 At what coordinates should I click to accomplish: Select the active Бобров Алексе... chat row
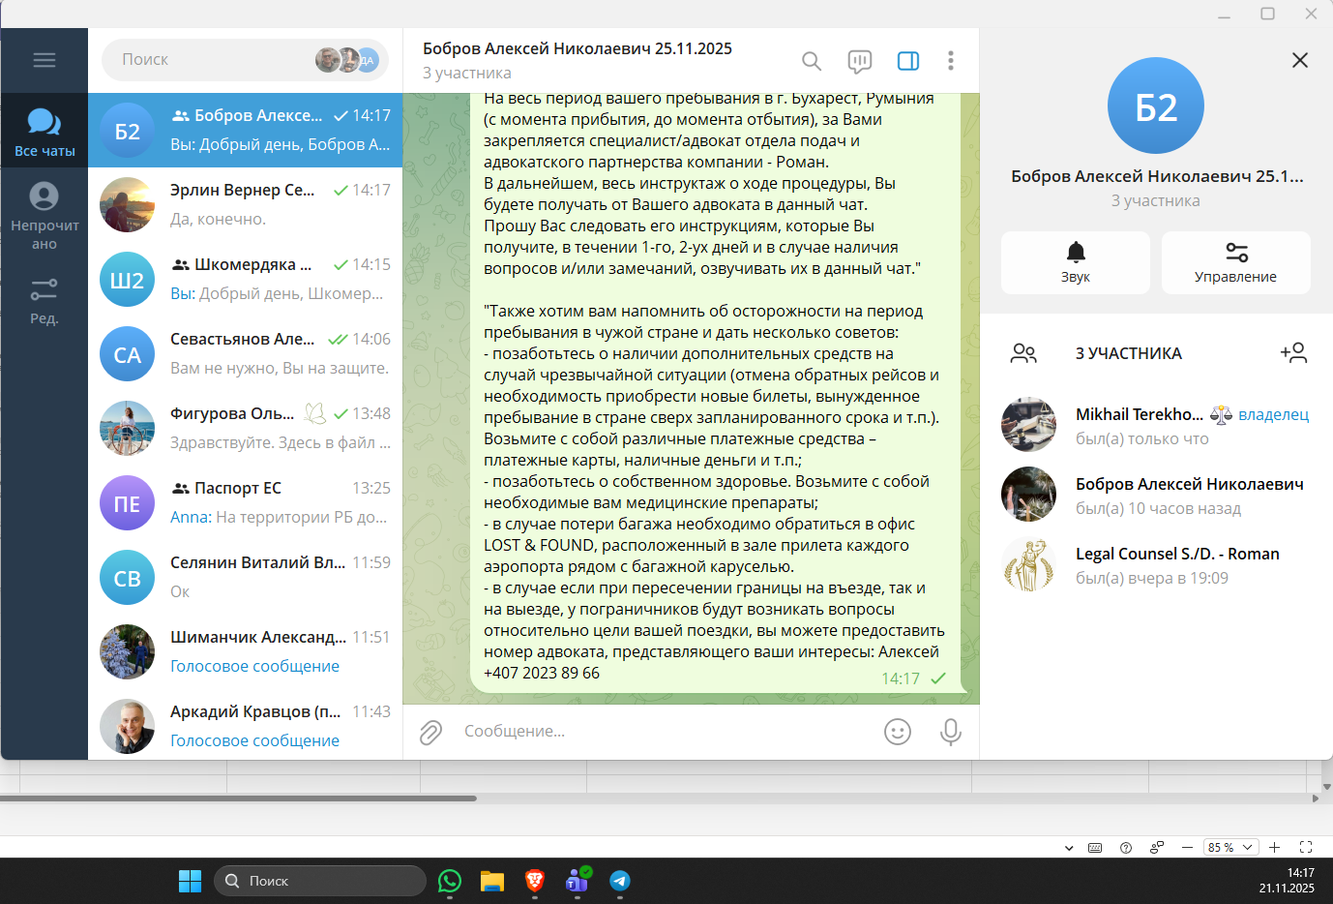point(245,130)
